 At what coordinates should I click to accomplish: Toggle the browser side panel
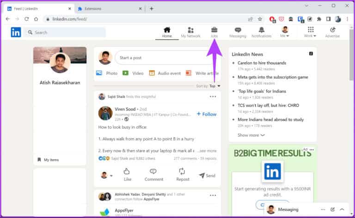tap(328, 19)
